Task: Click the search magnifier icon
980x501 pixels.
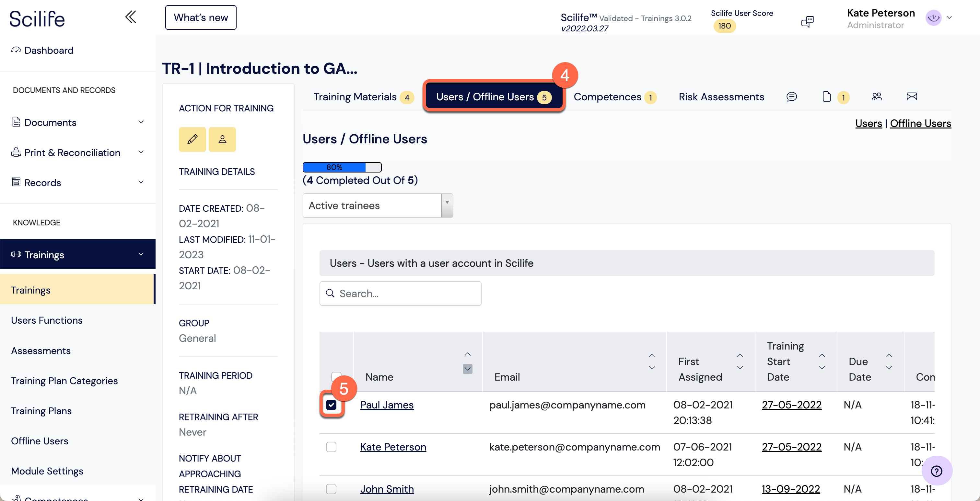Action: pos(330,293)
